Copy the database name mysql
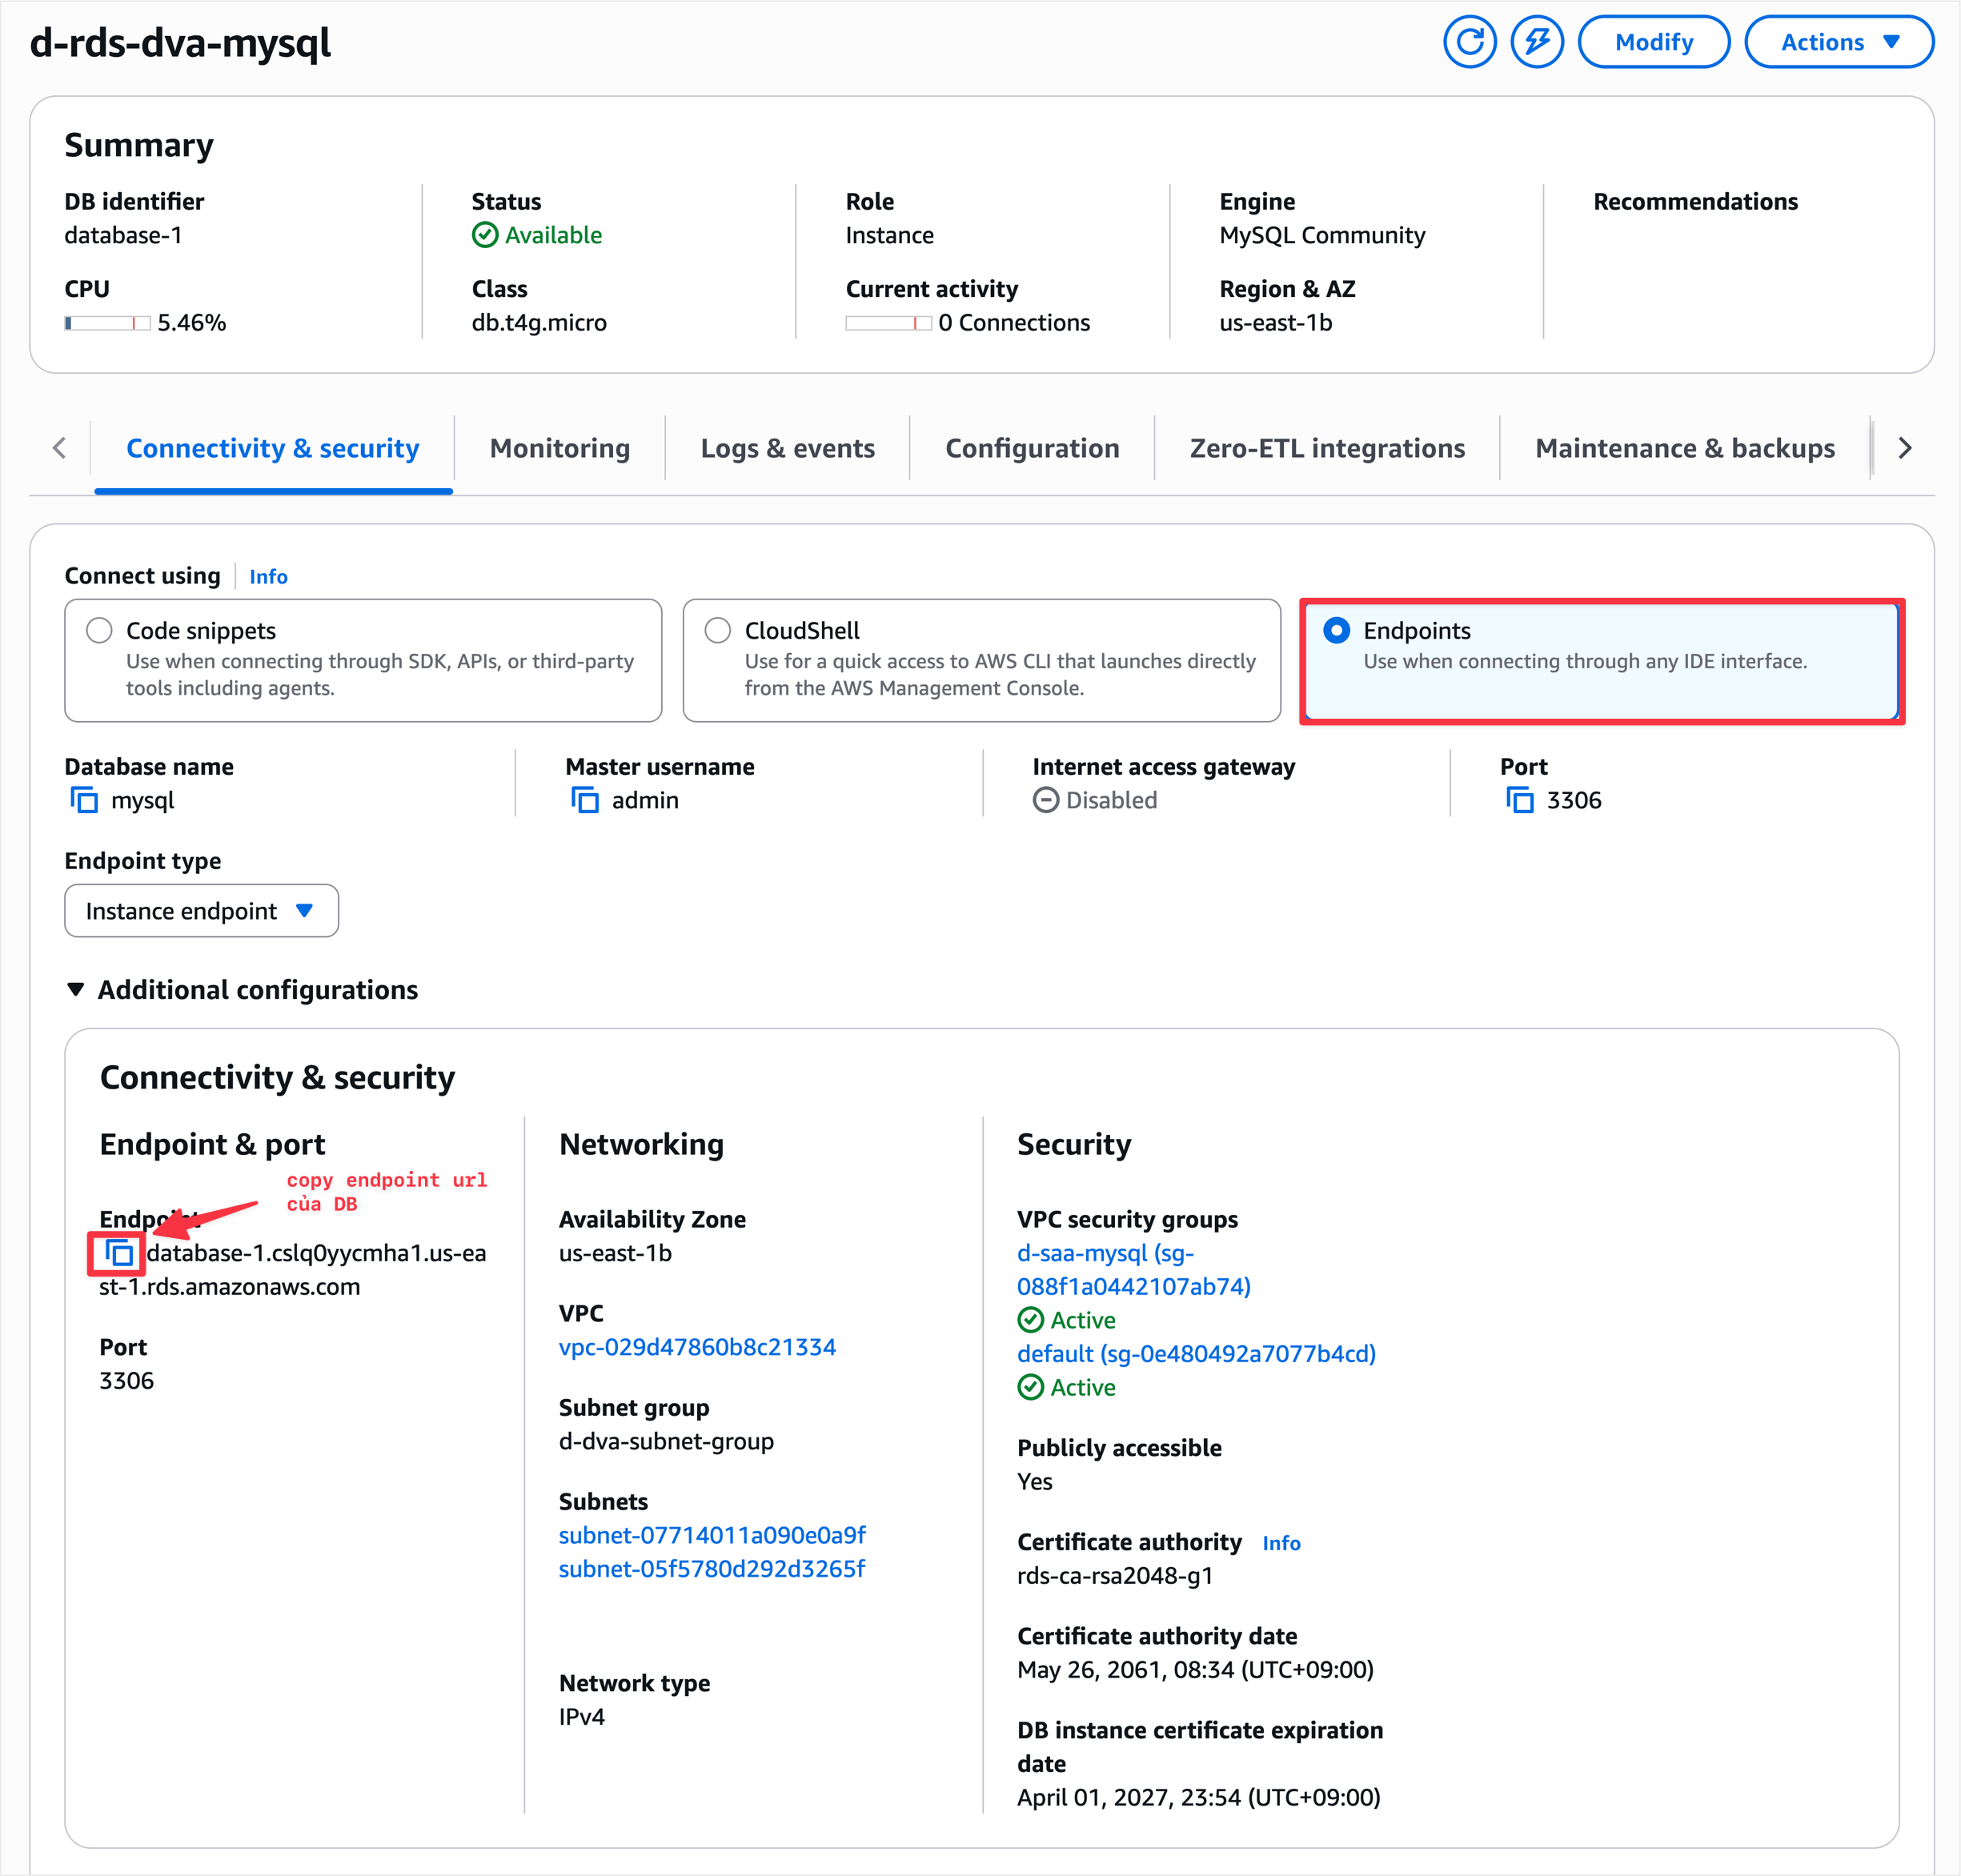This screenshot has width=1961, height=1876. 84,800
